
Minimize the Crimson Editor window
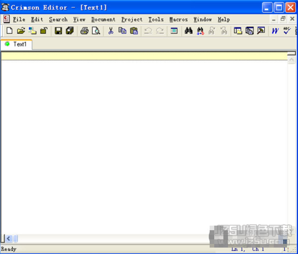click(267, 7)
